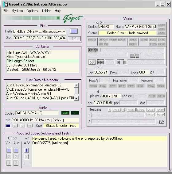172x174 pixels.
Task: Click the audio Stat 'Status Undetermined' field
Action: (61, 126)
